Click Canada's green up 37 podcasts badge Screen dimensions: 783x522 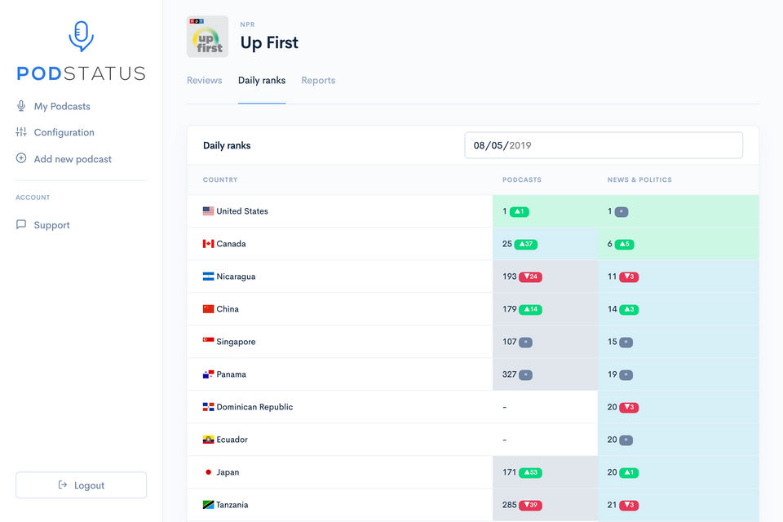pyautogui.click(x=526, y=244)
